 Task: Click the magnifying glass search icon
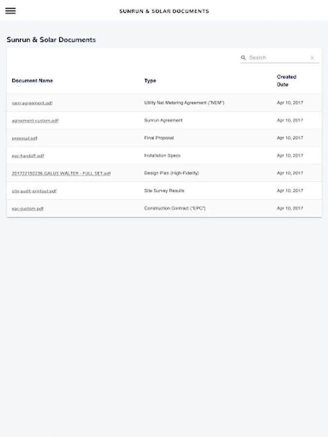(243, 58)
